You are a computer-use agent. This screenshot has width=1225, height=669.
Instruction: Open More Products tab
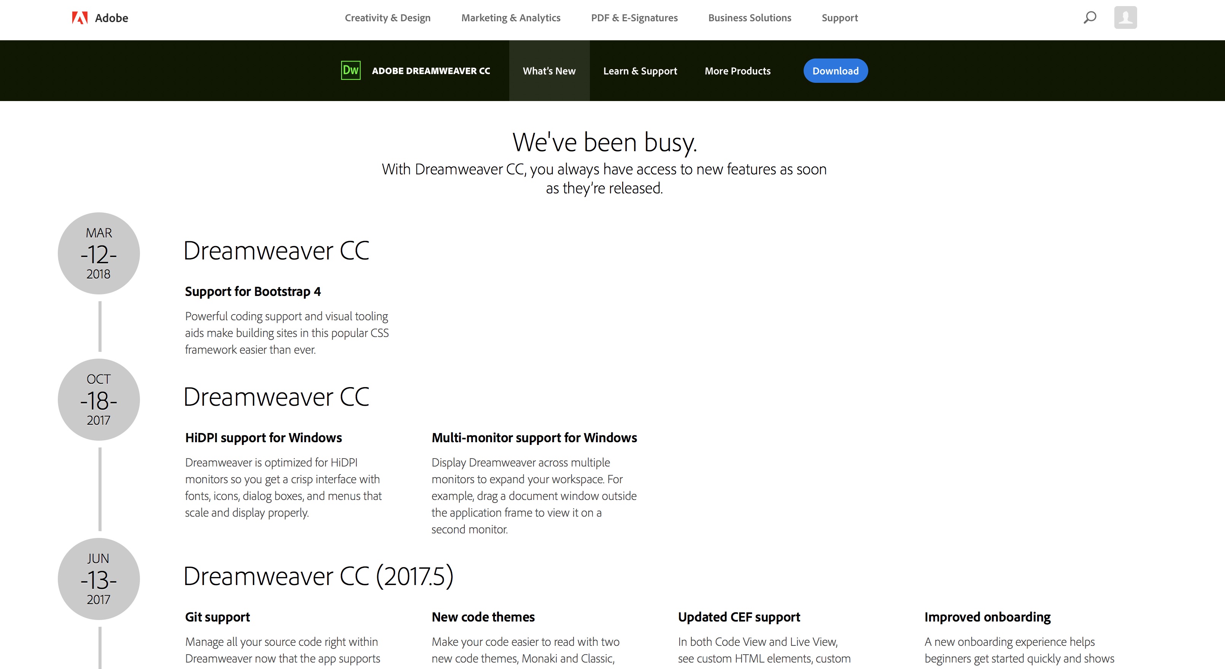737,71
